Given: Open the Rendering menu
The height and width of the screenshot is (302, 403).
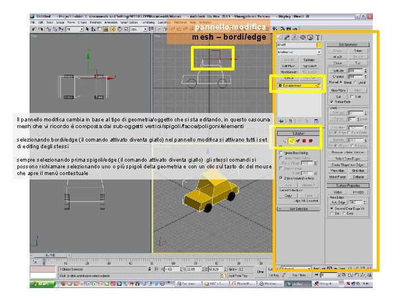Looking at the screenshot, I should [148, 22].
